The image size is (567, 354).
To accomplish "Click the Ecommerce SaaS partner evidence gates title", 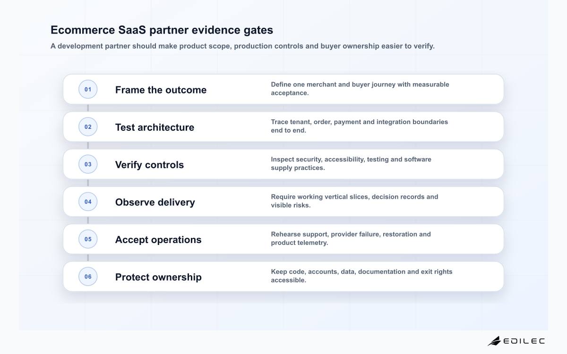I will (162, 30).
